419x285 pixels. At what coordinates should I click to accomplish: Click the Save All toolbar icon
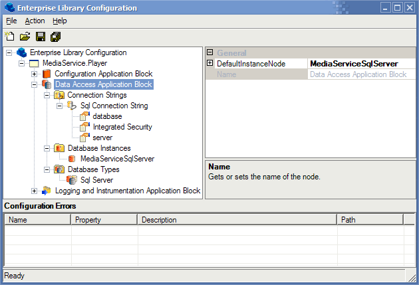coord(56,37)
